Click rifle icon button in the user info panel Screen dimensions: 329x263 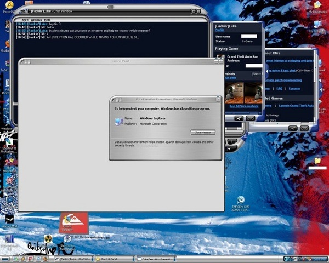pyautogui.click(x=239, y=118)
